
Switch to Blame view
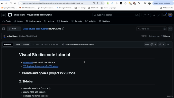(x=26, y=44)
